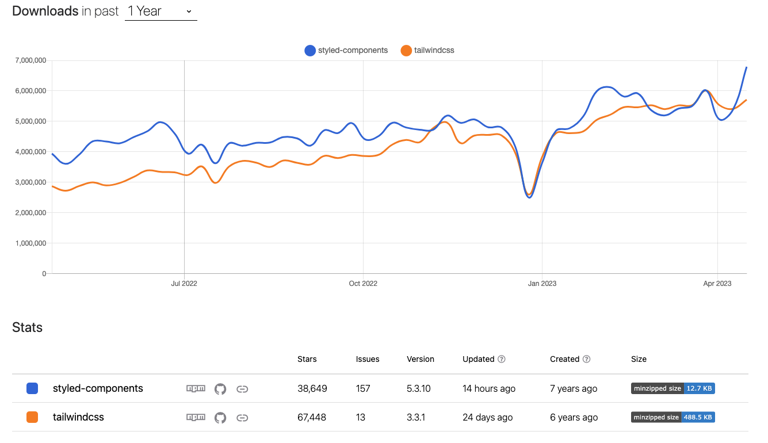
Task: Click the 38,649 stars value
Action: (x=312, y=388)
